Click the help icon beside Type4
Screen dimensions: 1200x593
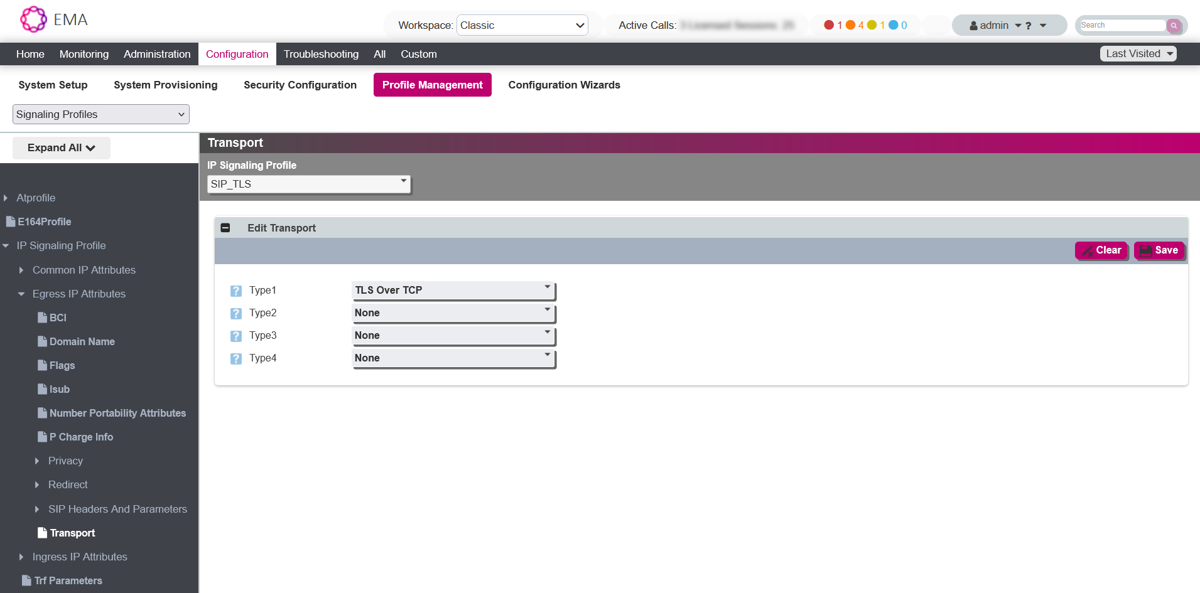click(236, 358)
